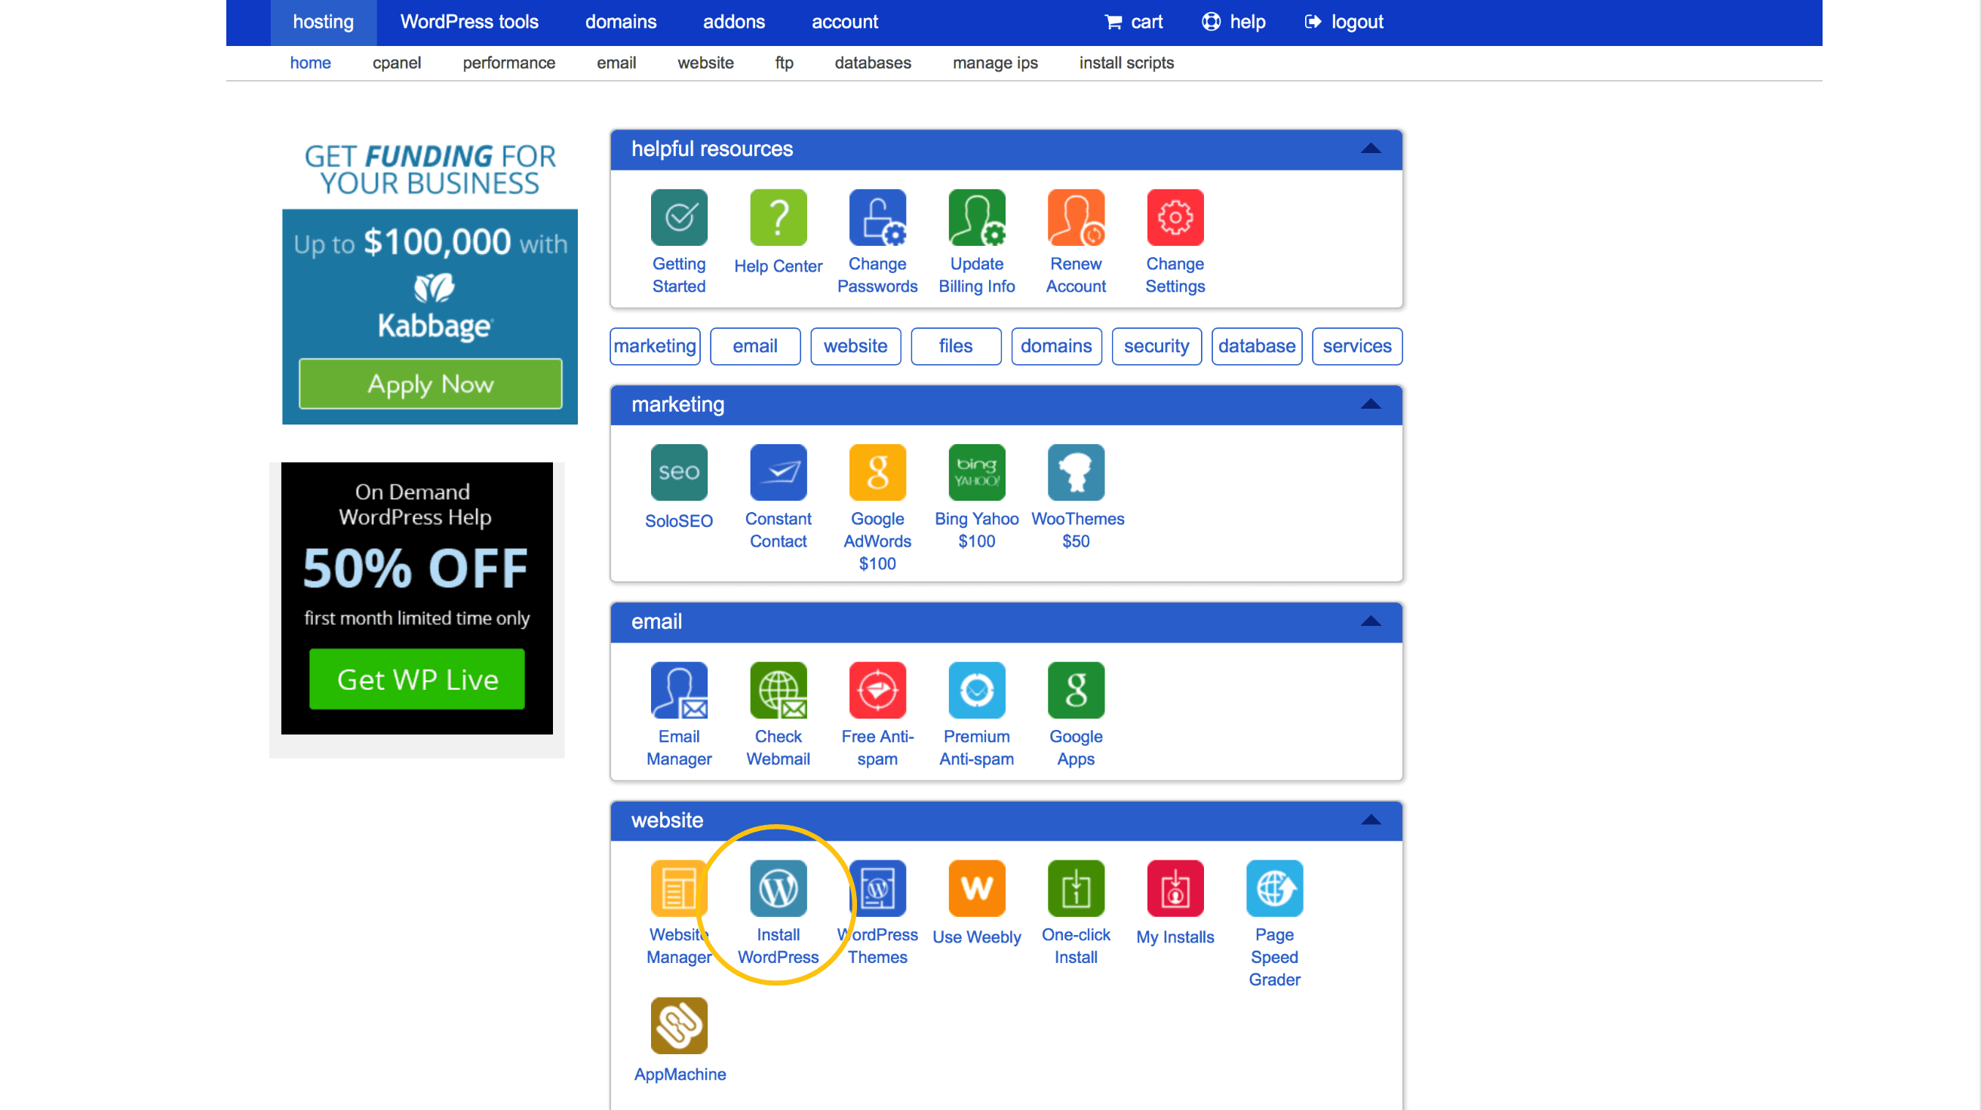
Task: Collapse the website section
Action: pos(1370,817)
